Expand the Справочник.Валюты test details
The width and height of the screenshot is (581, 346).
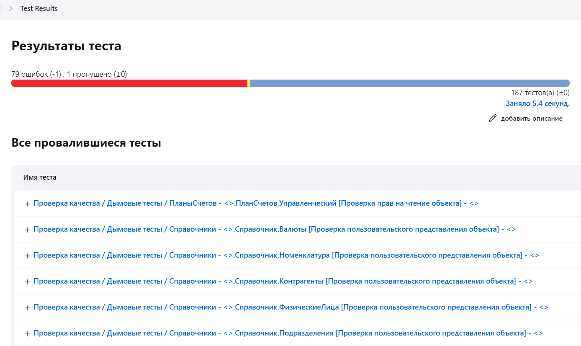pyautogui.click(x=27, y=229)
